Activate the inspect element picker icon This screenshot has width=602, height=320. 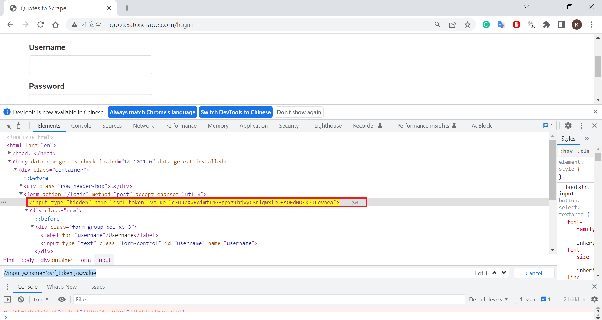coord(8,126)
